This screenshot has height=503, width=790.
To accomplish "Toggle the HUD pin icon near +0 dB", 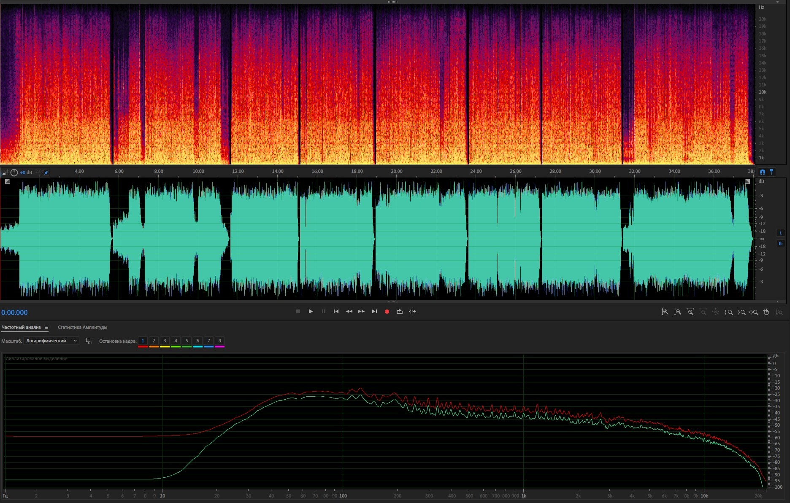I will coord(46,172).
